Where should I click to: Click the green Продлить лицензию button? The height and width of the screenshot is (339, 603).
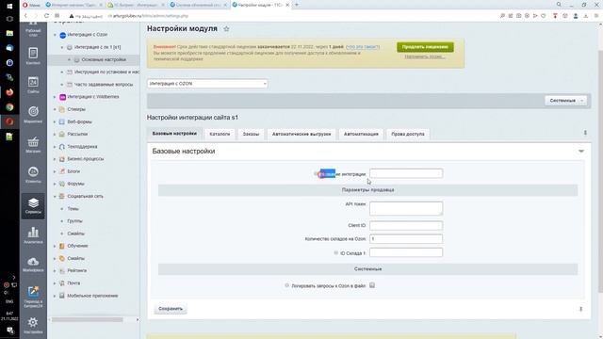425,47
